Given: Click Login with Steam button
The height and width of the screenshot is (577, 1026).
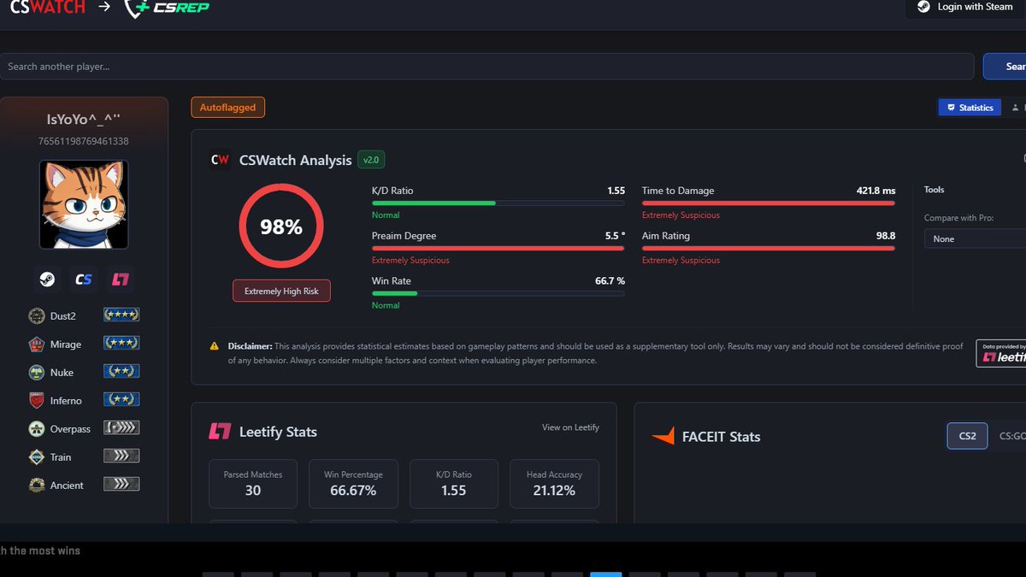Looking at the screenshot, I should tap(965, 7).
